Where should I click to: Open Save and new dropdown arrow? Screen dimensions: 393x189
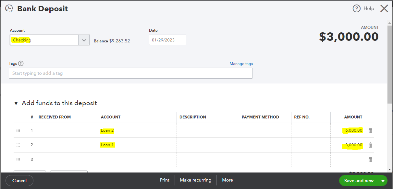(x=383, y=181)
